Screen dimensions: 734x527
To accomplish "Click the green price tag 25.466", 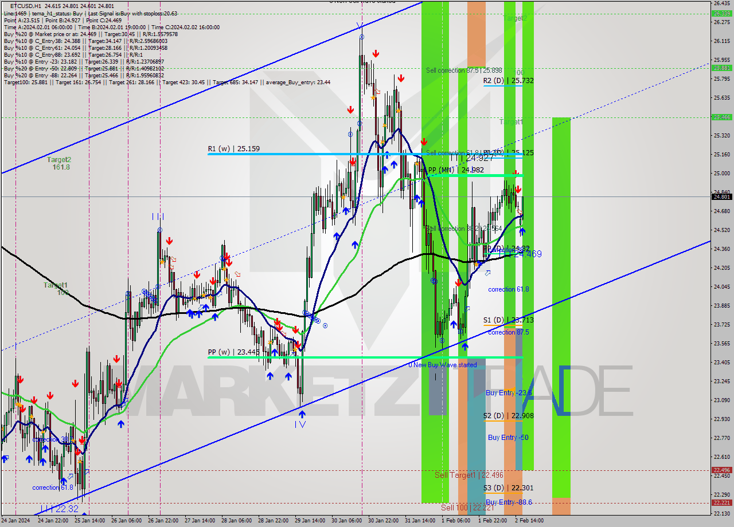I will click(x=721, y=117).
